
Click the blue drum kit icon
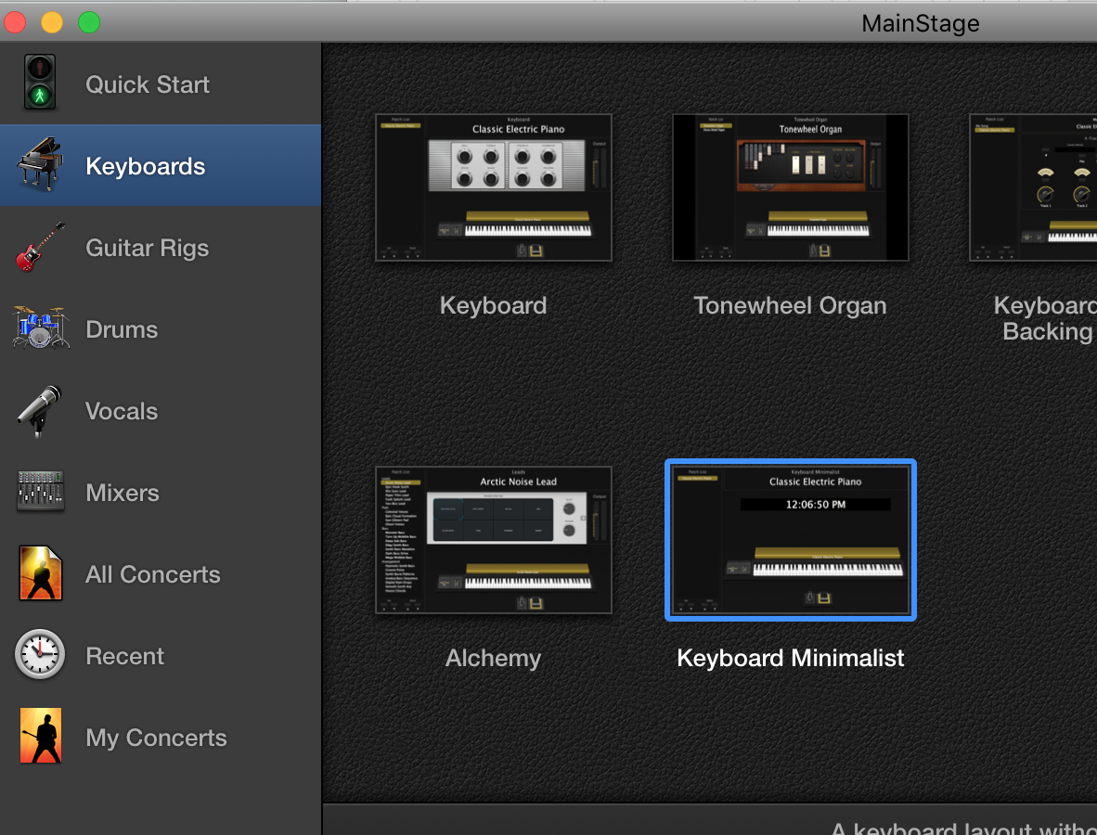click(41, 328)
